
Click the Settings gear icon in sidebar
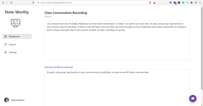[6, 52]
